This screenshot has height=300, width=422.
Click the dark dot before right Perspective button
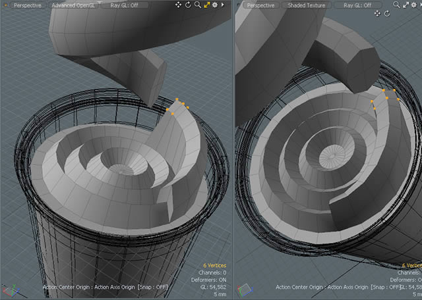pyautogui.click(x=239, y=5)
